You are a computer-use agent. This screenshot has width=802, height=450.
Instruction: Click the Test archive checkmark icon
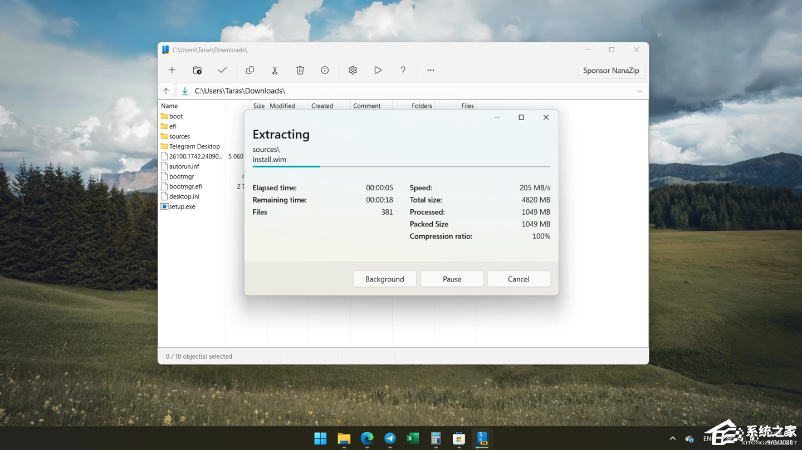(x=222, y=70)
